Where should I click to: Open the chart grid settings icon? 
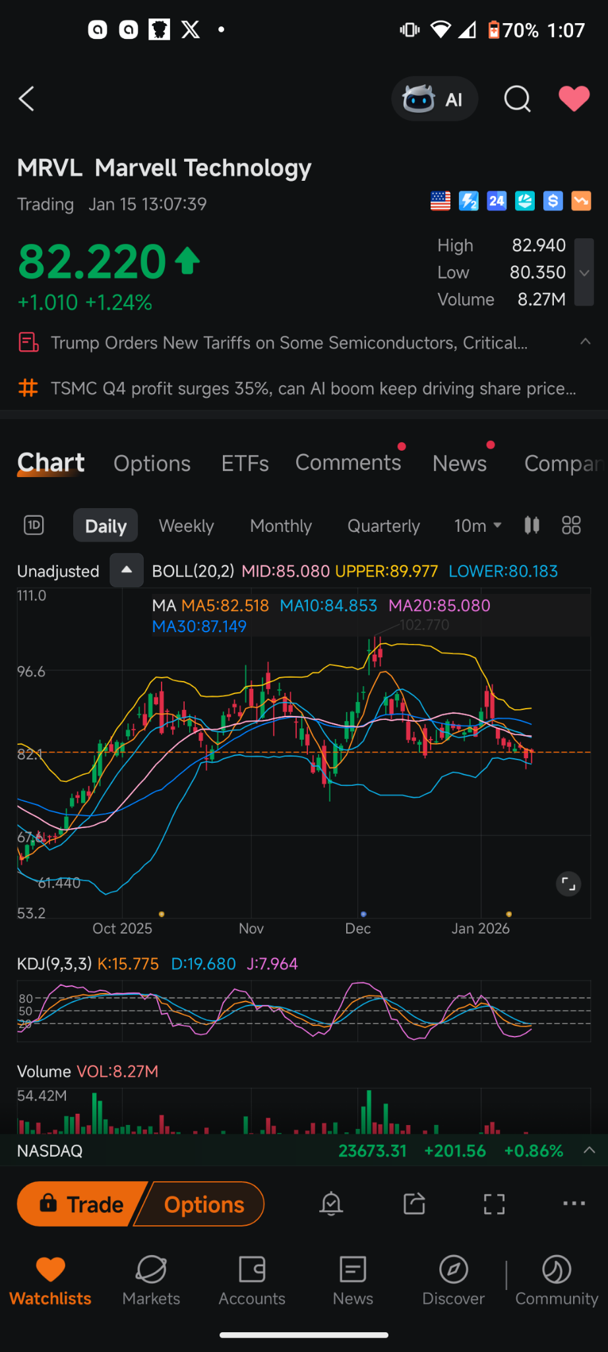pyautogui.click(x=571, y=525)
